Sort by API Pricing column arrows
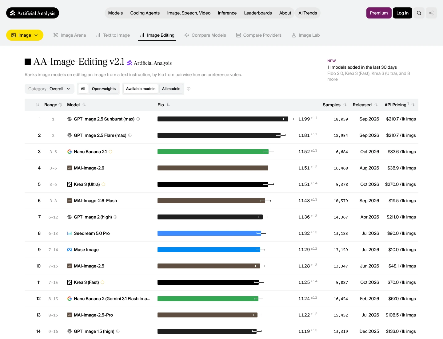Viewport: 443px width, 339px height. (413, 105)
